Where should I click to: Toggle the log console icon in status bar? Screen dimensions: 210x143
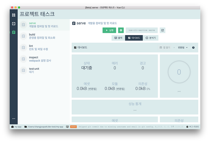tap(67, 127)
